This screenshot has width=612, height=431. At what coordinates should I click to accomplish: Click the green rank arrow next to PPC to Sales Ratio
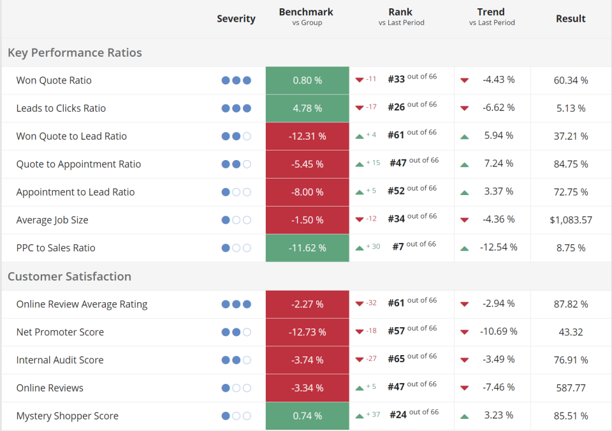(360, 247)
